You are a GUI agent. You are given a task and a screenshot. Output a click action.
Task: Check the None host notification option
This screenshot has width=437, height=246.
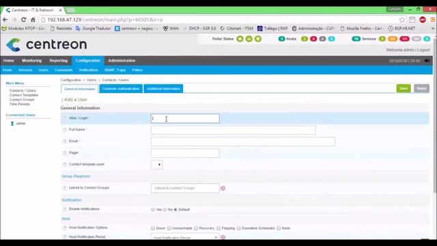tap(279, 228)
